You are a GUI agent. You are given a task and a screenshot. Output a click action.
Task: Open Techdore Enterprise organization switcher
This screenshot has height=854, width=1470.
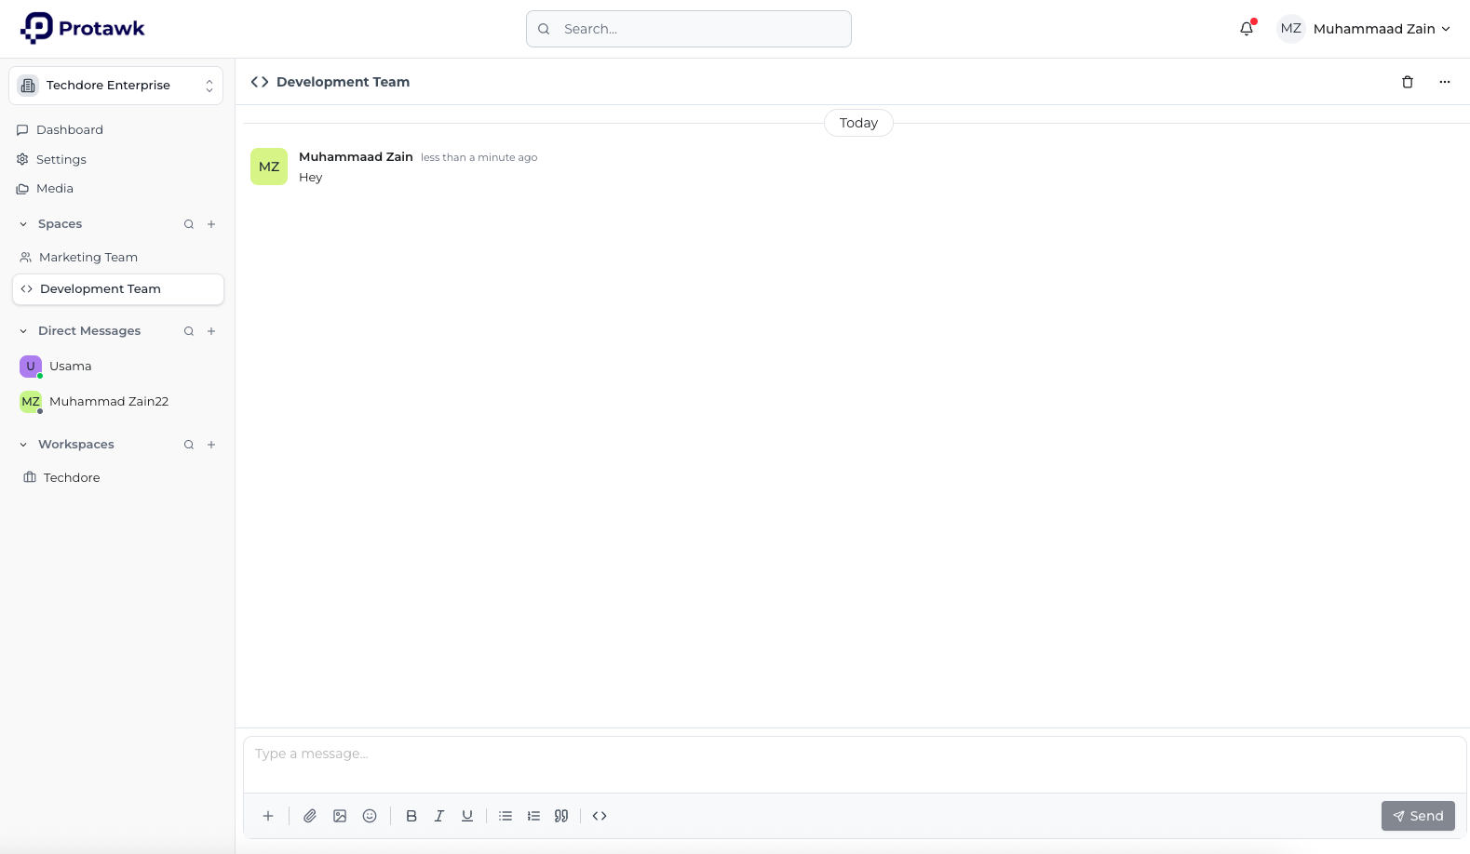click(x=116, y=86)
